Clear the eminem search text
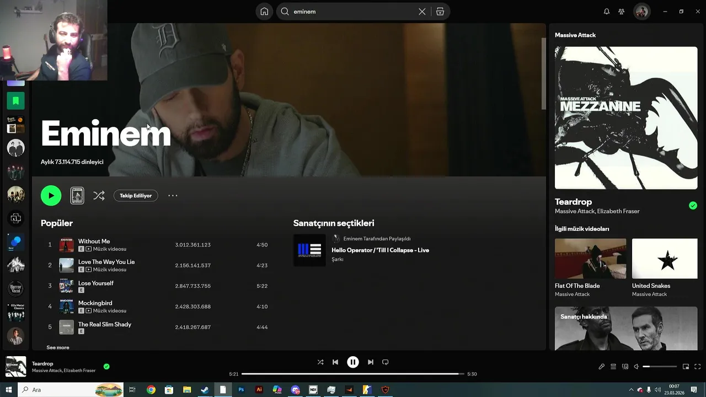 pos(422,12)
